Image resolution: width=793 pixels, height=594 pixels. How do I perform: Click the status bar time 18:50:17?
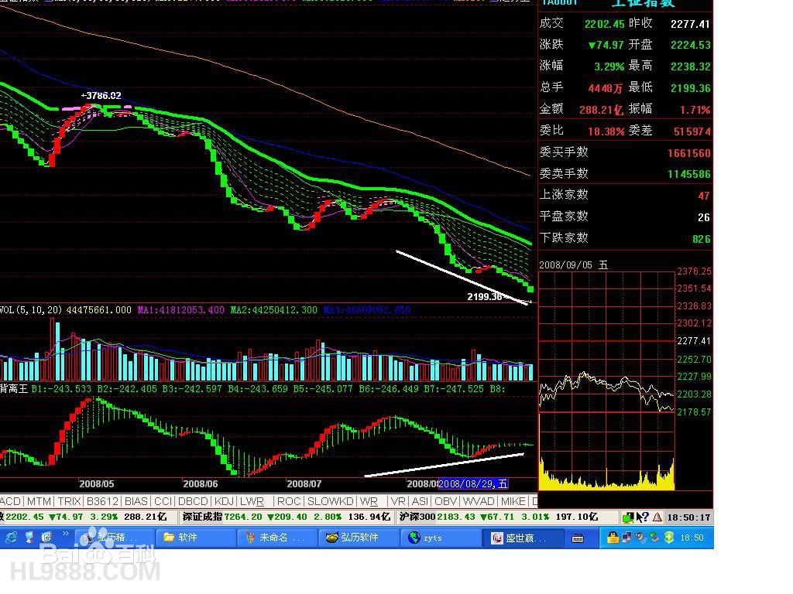click(x=688, y=517)
